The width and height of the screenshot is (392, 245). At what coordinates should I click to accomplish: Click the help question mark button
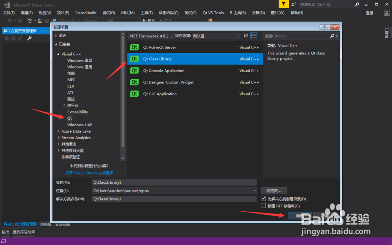(x=324, y=27)
